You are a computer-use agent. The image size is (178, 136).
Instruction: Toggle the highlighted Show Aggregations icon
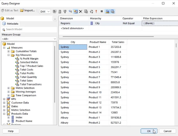pyautogui.click(x=75, y=11)
